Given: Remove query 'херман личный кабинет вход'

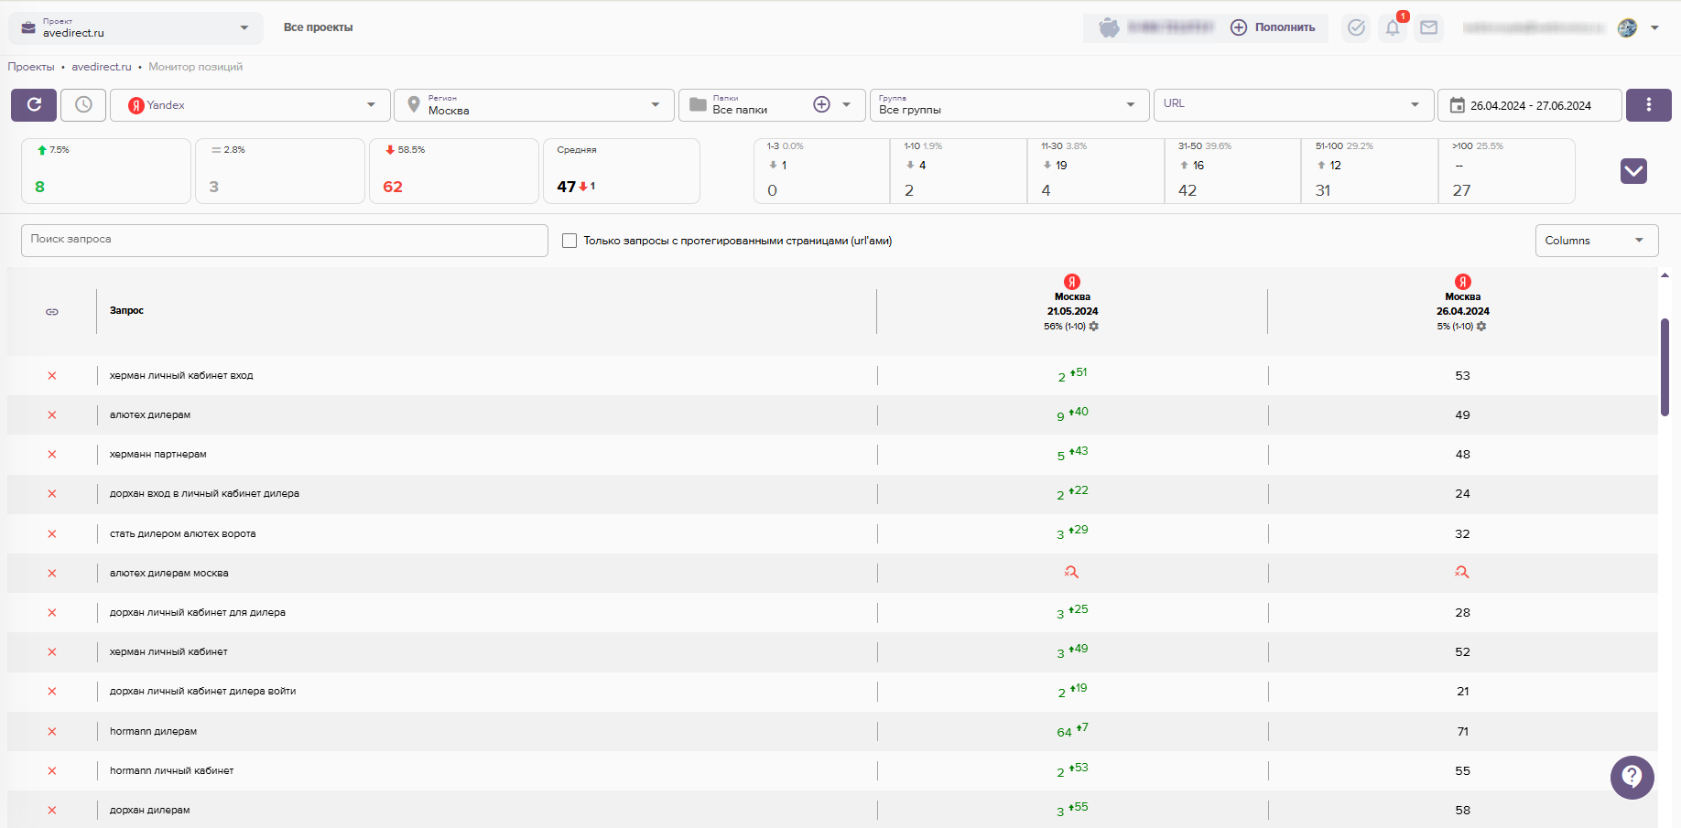Looking at the screenshot, I should coord(52,376).
